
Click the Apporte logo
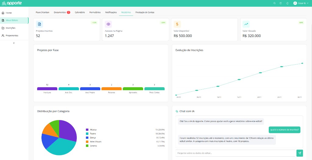12,3
